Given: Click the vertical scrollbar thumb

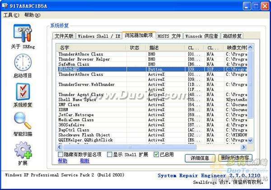Looking at the screenshot, I should (x=250, y=84).
